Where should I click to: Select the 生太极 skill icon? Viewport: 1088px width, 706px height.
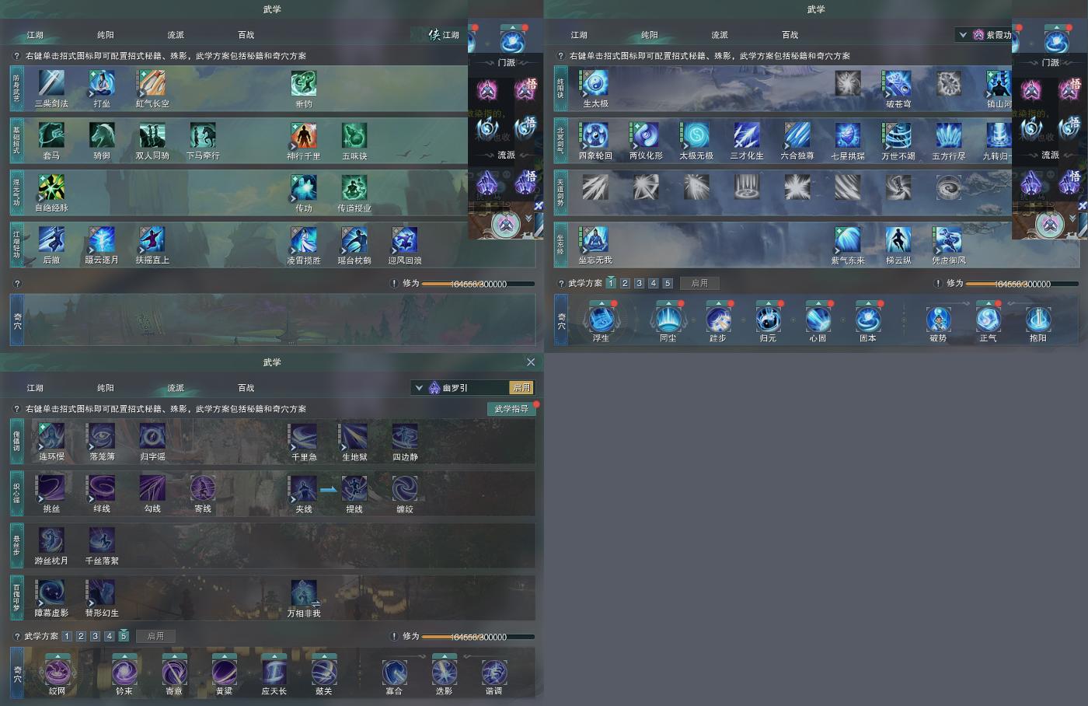click(595, 84)
